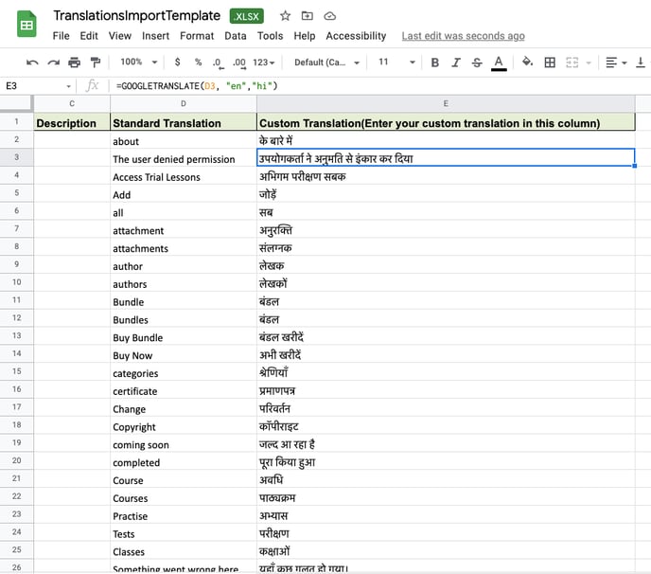Open the name box dropdown arrow
651x574 pixels.
[x=68, y=86]
